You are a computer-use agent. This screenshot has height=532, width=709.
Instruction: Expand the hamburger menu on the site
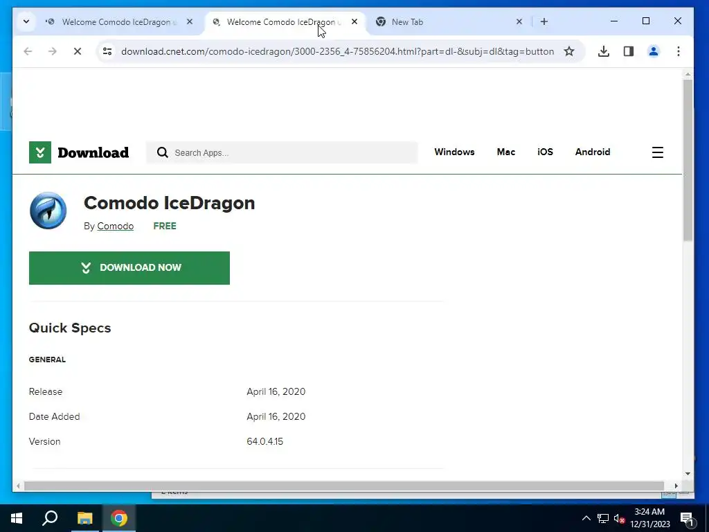(x=658, y=152)
